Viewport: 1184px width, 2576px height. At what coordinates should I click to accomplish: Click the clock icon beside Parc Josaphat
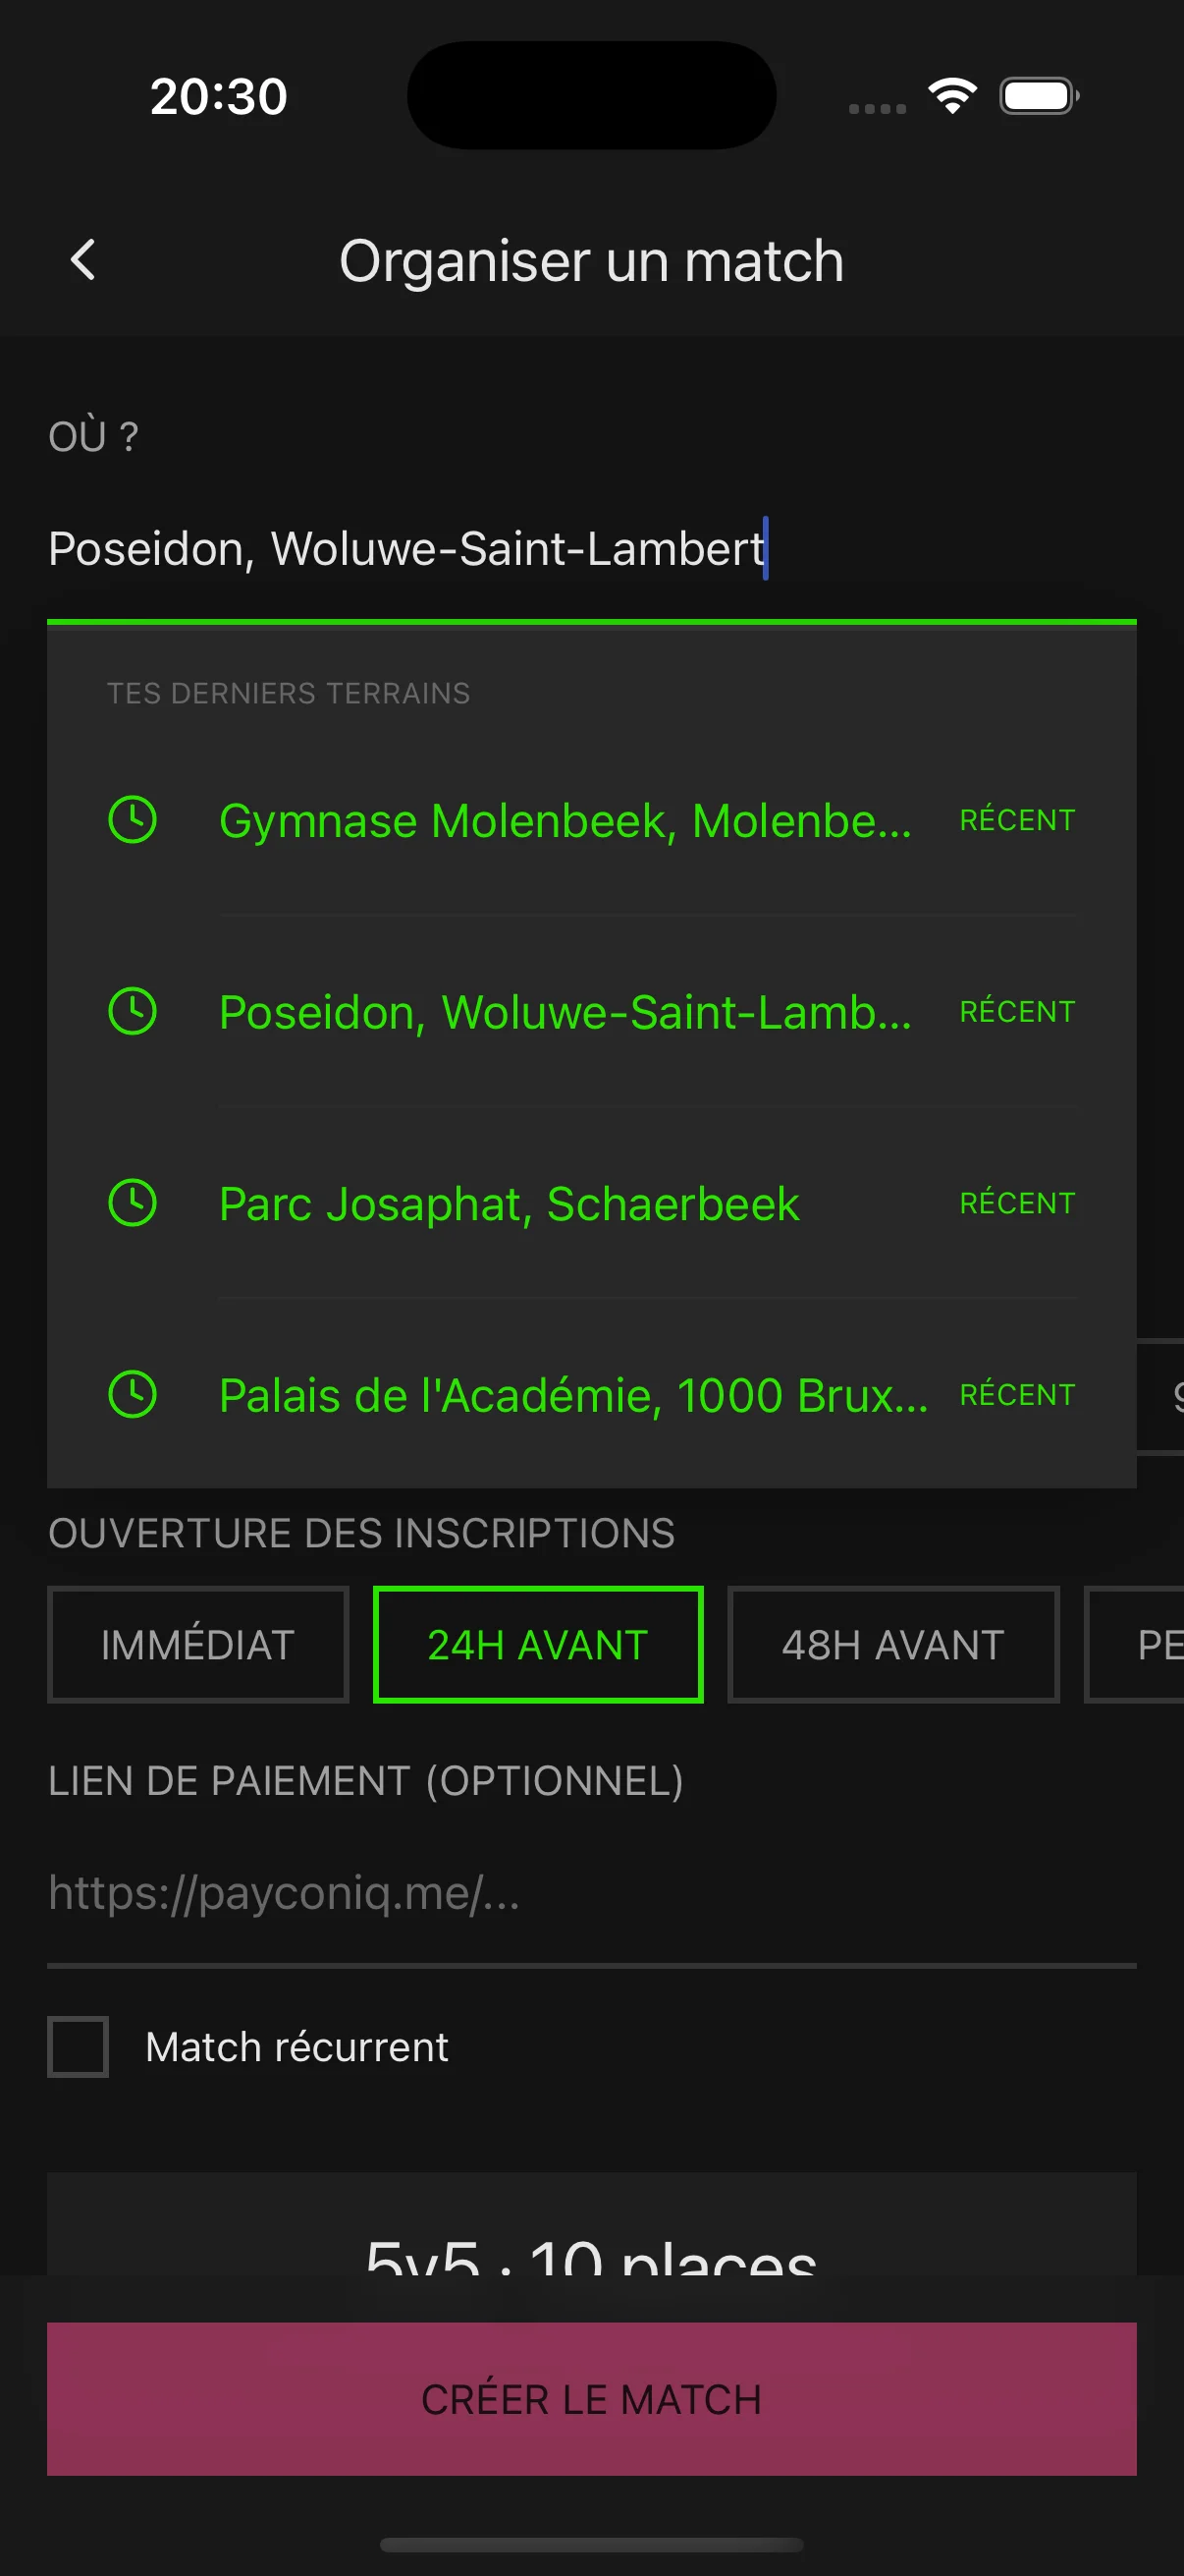tap(133, 1203)
